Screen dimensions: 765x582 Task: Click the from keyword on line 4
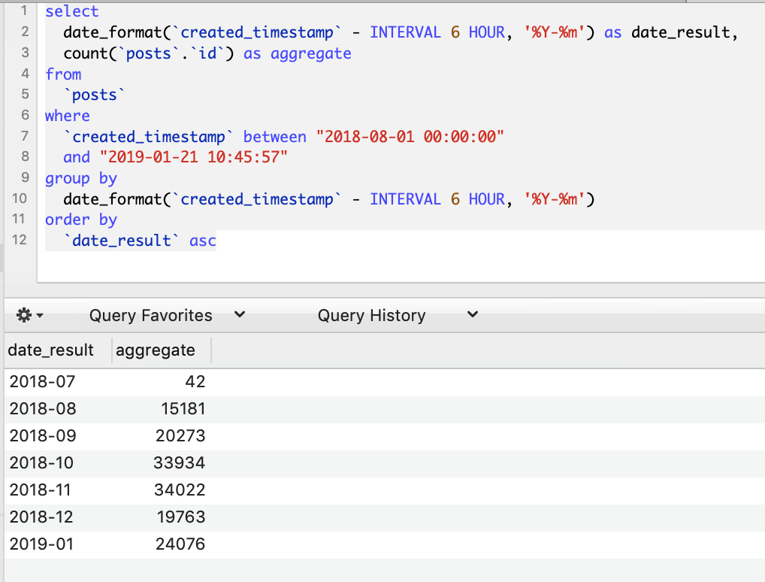63,74
